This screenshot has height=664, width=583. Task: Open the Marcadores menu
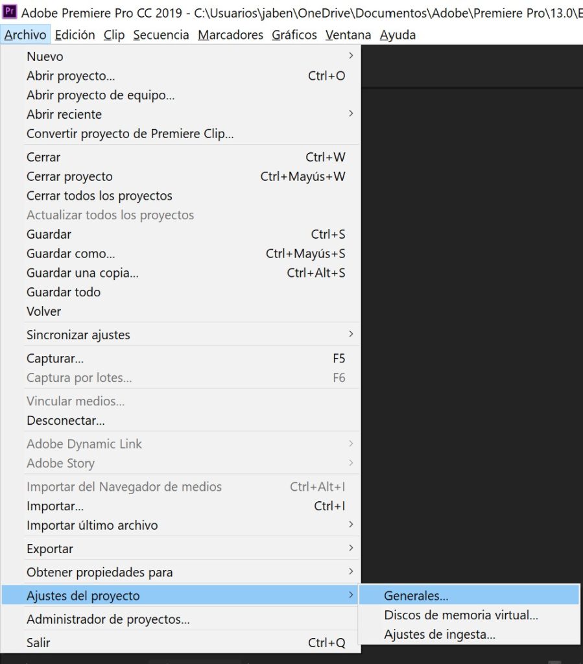tap(230, 35)
